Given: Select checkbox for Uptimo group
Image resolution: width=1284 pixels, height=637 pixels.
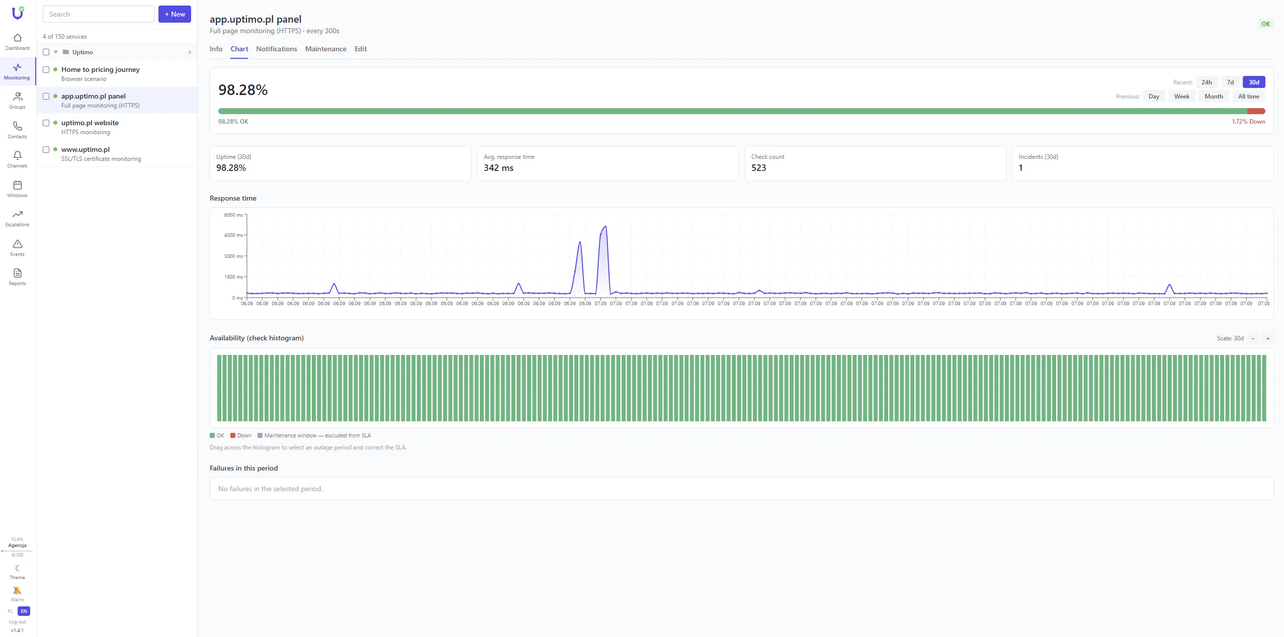Looking at the screenshot, I should (x=46, y=52).
